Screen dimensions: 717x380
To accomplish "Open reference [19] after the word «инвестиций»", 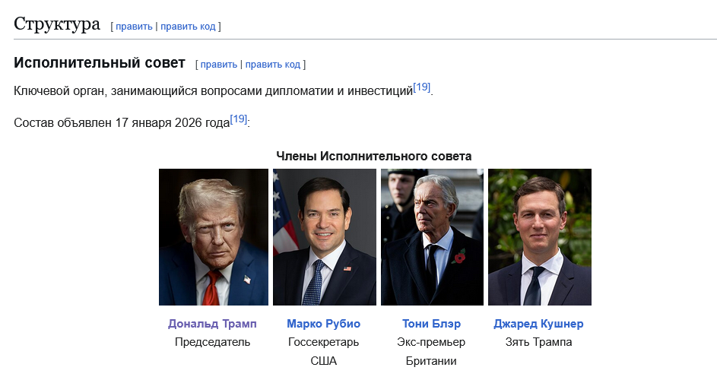I will point(422,87).
